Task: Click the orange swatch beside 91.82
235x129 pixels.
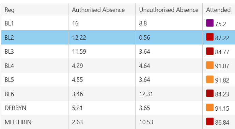Action: tap(210, 79)
